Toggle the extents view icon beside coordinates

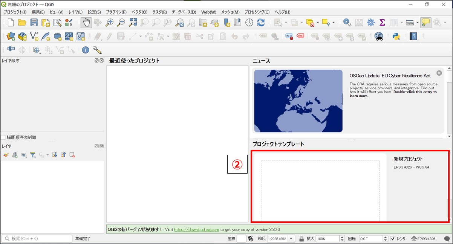251,239
